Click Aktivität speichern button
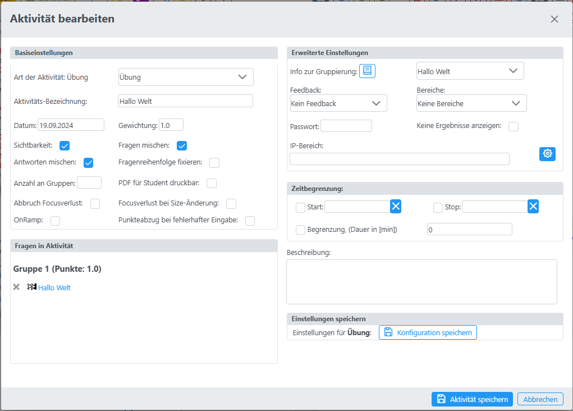This screenshot has height=411, width=573. 472,399
